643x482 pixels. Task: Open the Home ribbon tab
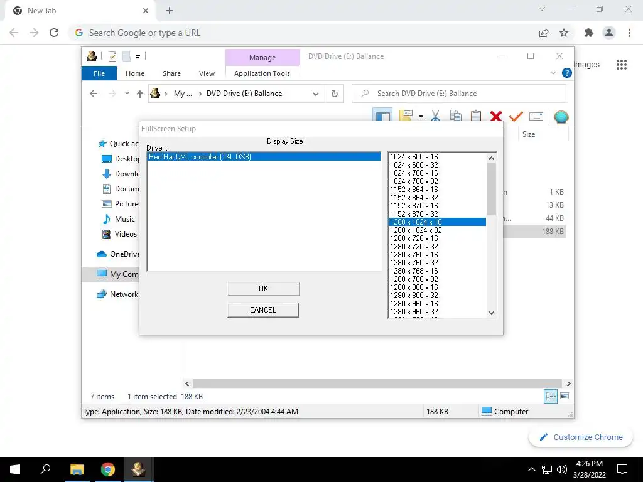pos(135,73)
